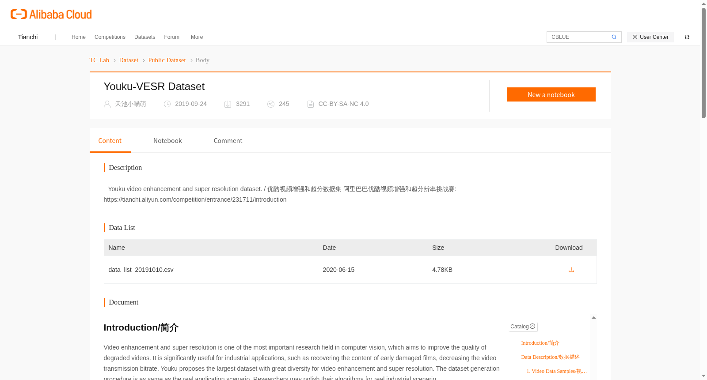Jump to Data Description/数据描述 in catalog
Screen dimensions: 707x380
(550, 357)
